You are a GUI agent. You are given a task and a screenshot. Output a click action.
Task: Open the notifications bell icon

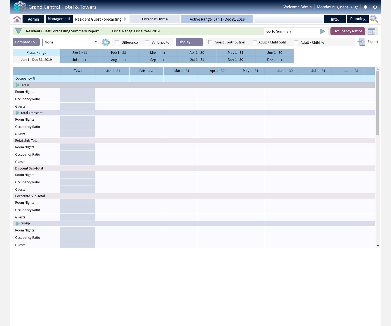[365, 7]
